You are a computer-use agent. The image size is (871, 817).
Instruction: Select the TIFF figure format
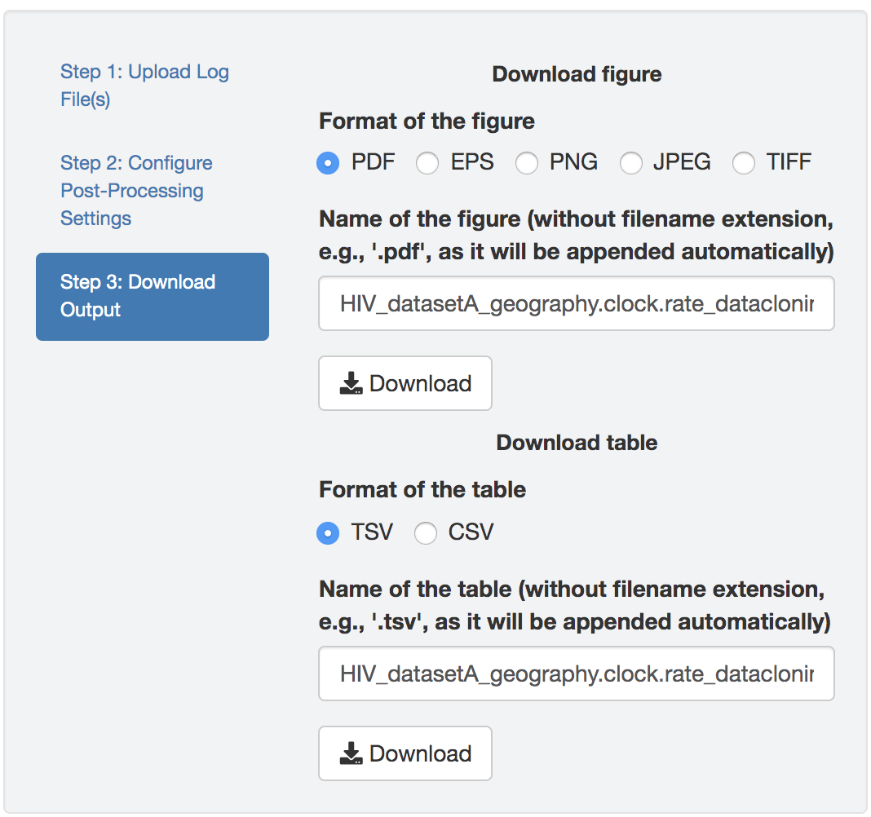click(744, 163)
